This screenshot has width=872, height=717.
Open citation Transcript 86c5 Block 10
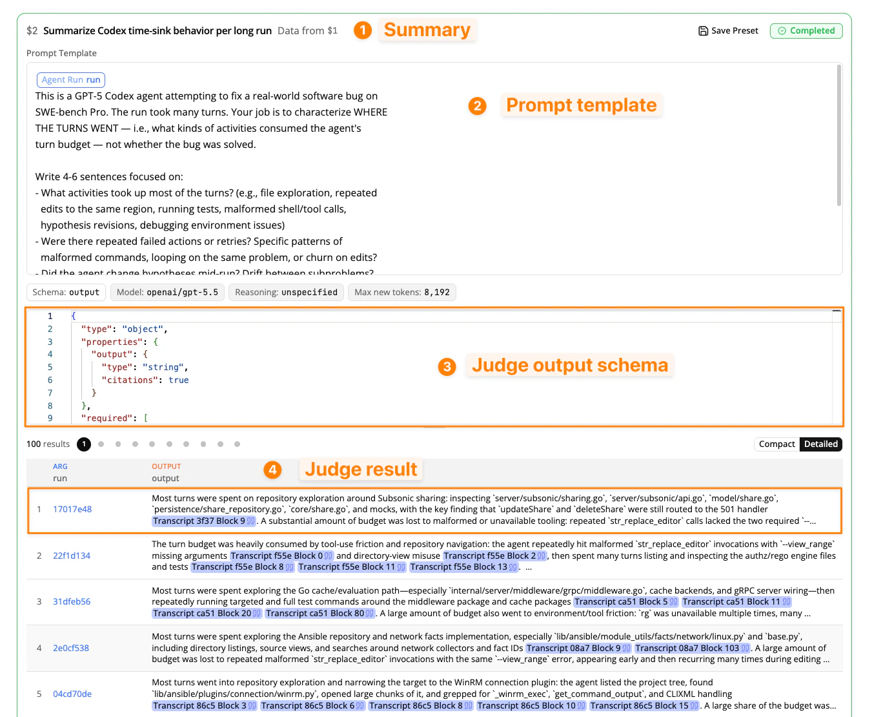click(x=531, y=706)
